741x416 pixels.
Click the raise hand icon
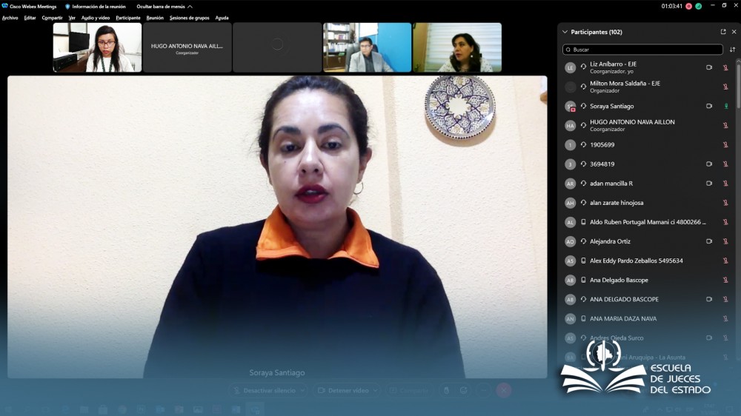pyautogui.click(x=446, y=390)
